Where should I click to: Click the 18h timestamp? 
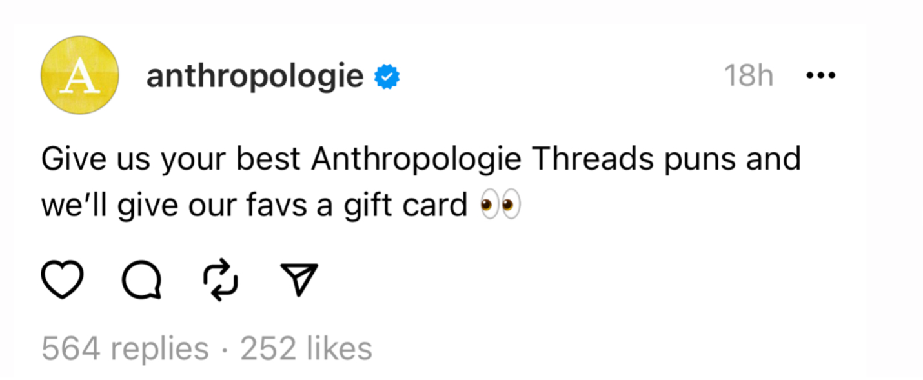749,77
